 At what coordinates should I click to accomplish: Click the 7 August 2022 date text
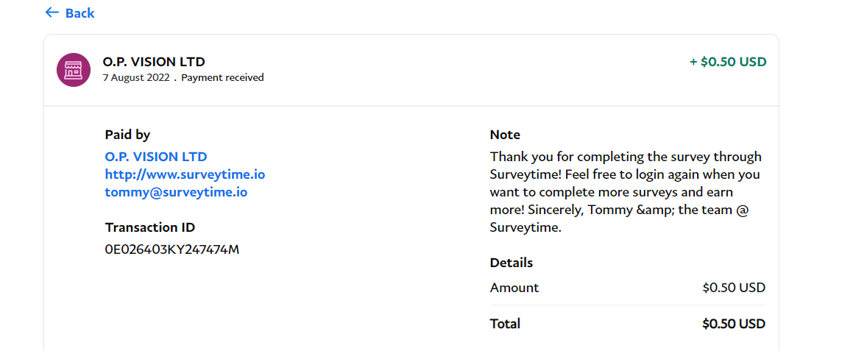click(x=136, y=77)
